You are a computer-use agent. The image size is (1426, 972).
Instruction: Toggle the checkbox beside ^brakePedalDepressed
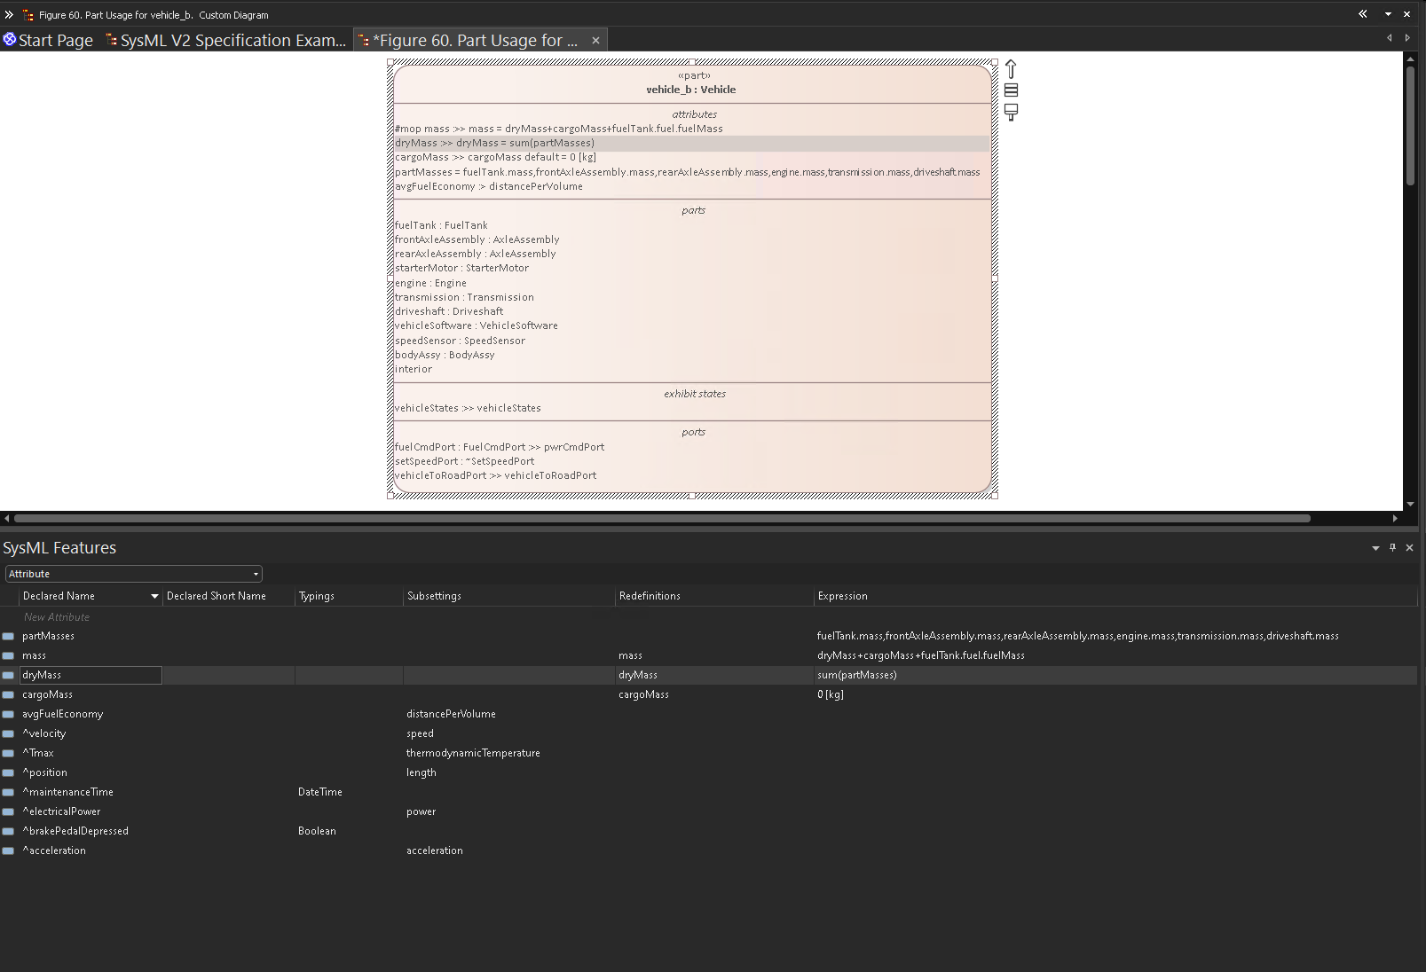8,831
